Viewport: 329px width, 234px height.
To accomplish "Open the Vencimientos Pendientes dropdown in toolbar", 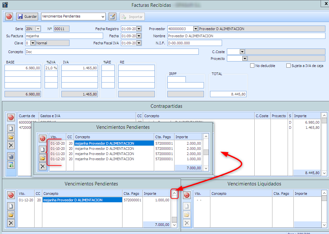I will (103, 17).
